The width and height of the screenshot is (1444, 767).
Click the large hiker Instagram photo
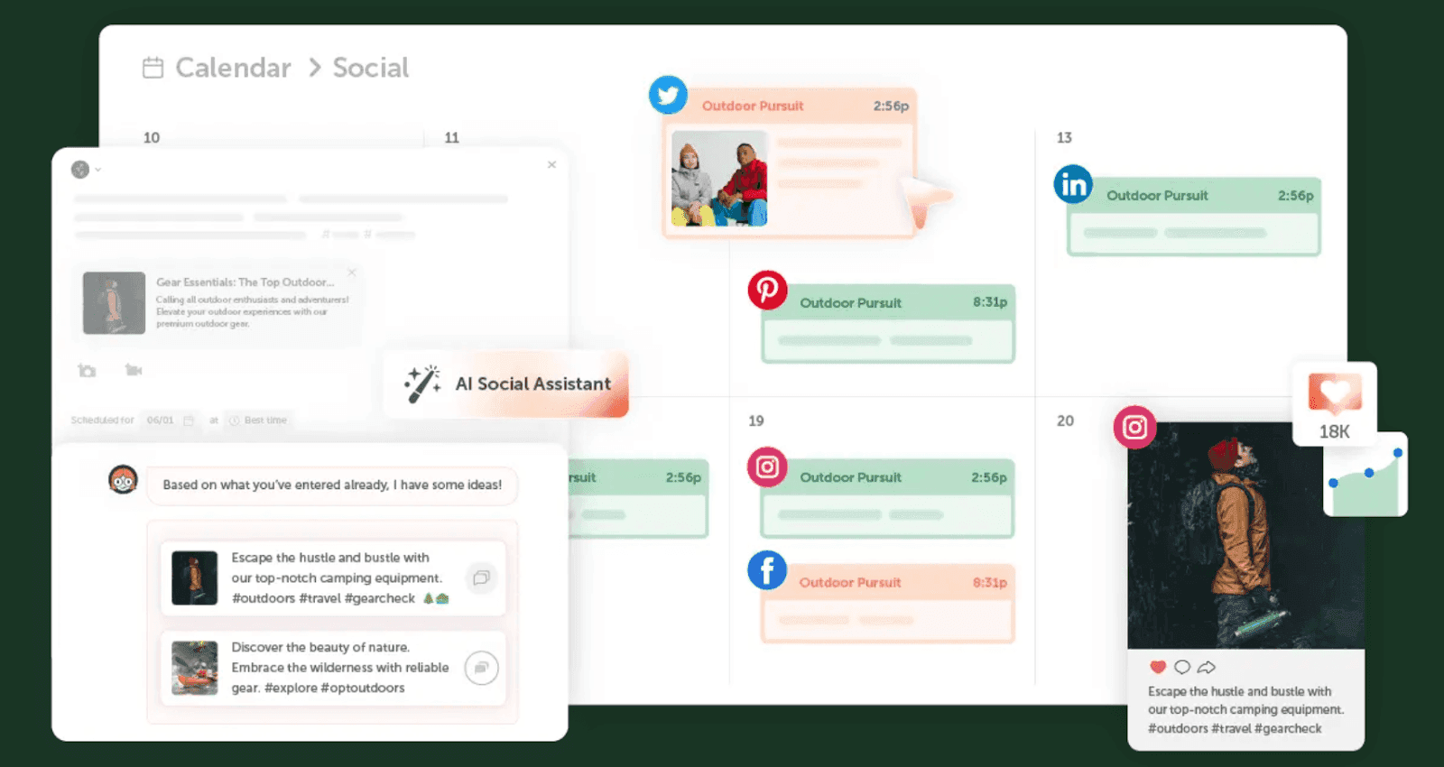(x=1246, y=536)
